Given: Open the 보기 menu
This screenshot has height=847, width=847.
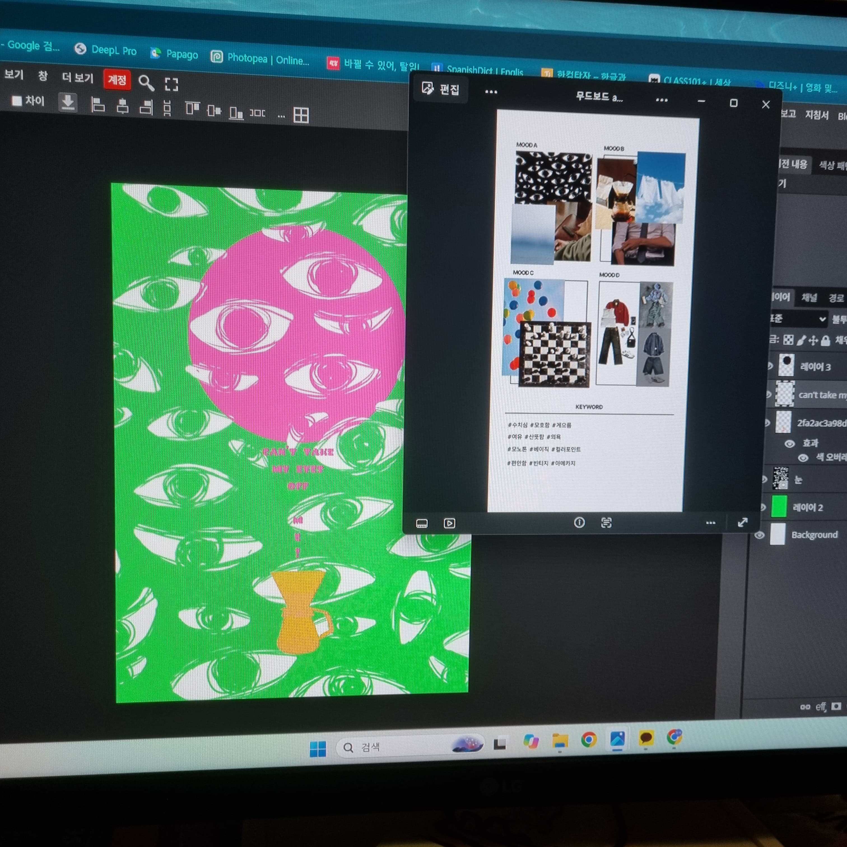Looking at the screenshot, I should pos(14,74).
